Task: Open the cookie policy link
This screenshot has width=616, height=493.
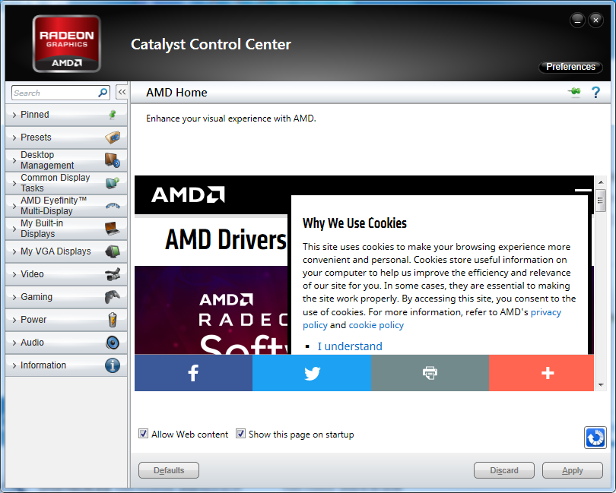Action: [x=376, y=325]
